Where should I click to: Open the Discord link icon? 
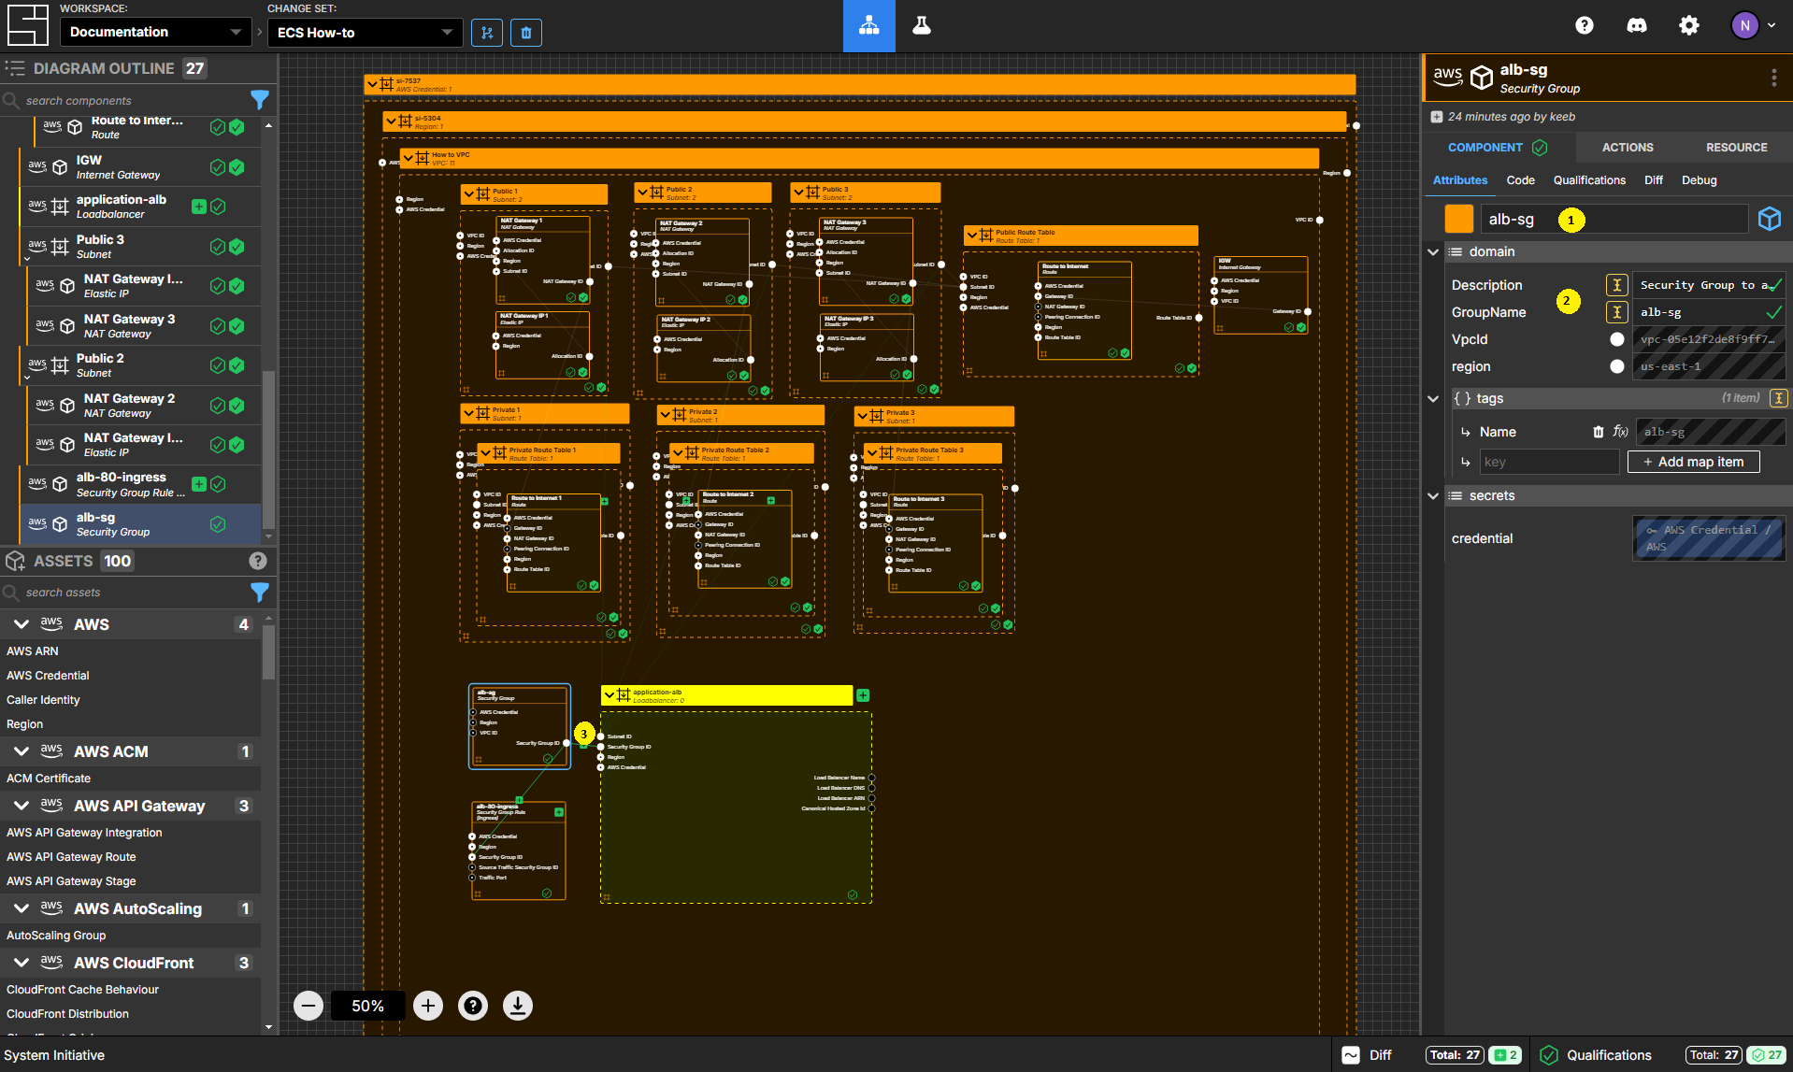coord(1636,26)
